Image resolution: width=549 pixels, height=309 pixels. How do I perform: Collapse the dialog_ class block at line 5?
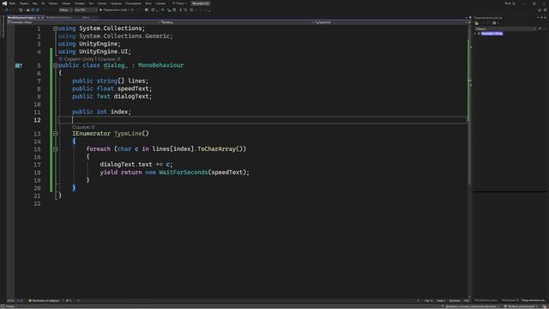[55, 65]
